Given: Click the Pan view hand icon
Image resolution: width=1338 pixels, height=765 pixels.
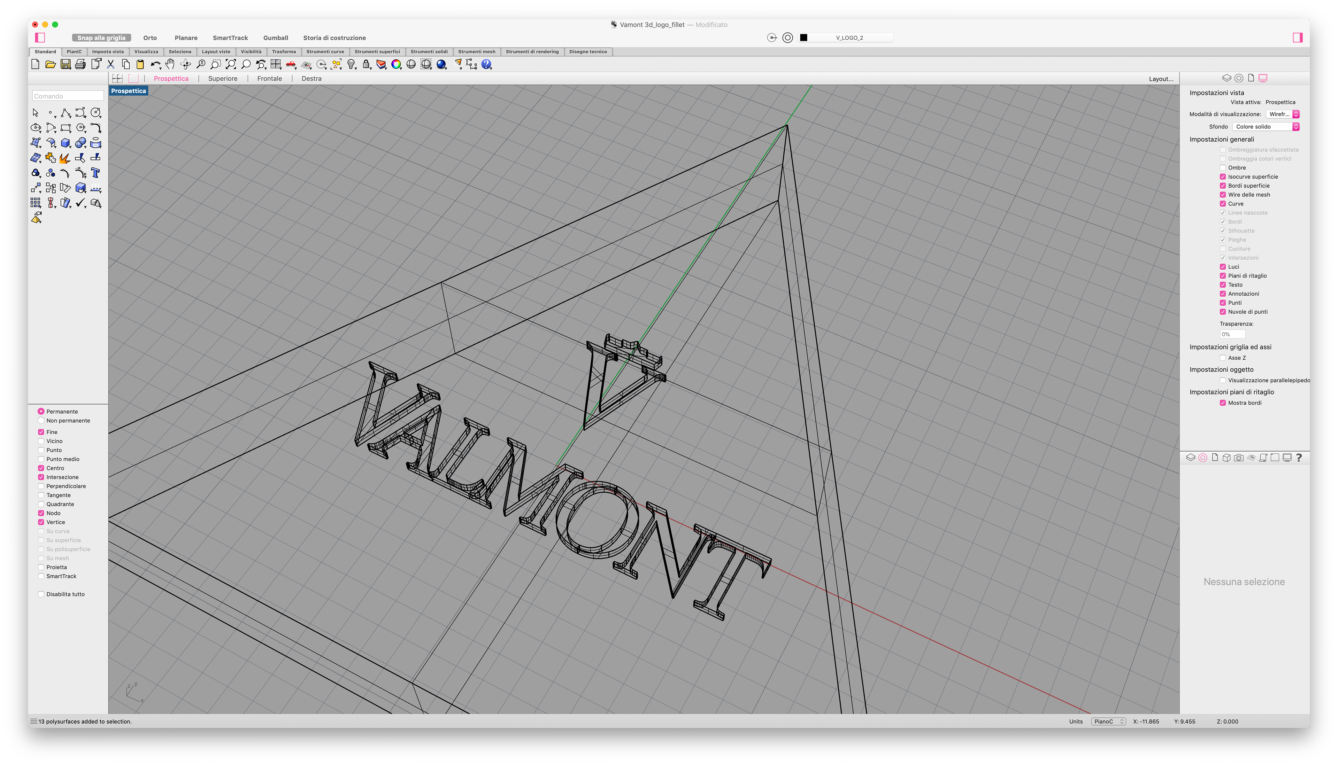Looking at the screenshot, I should click(170, 64).
